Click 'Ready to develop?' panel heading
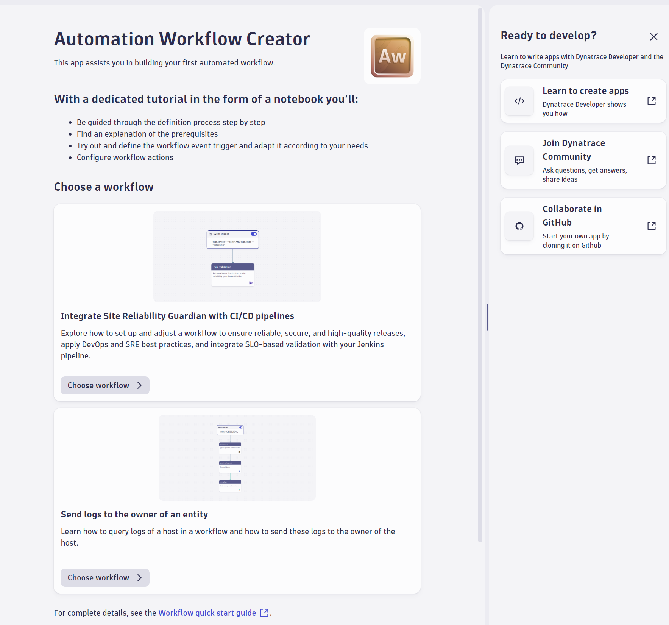Screen dimensions: 669x625 tap(549, 36)
